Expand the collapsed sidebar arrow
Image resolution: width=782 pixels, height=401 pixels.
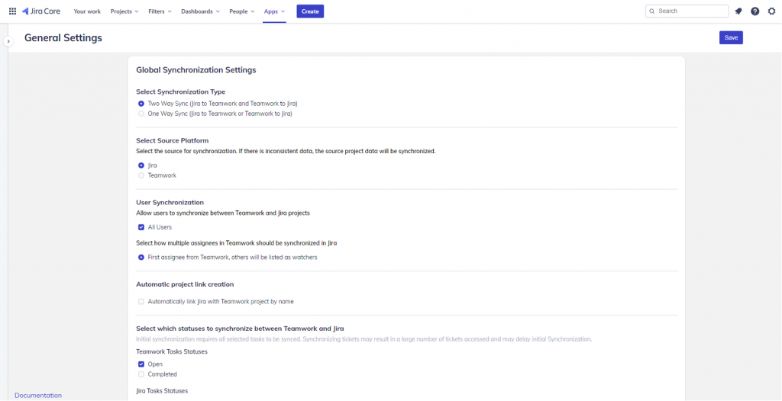point(8,41)
